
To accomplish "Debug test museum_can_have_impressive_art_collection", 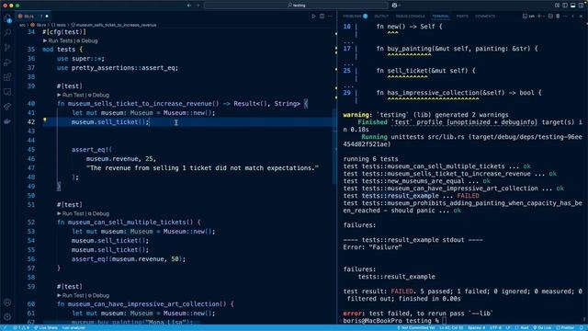I will pyautogui.click(x=98, y=295).
